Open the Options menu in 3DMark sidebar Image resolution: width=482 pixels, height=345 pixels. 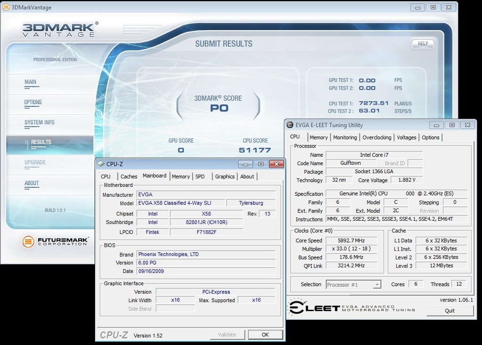pos(33,102)
